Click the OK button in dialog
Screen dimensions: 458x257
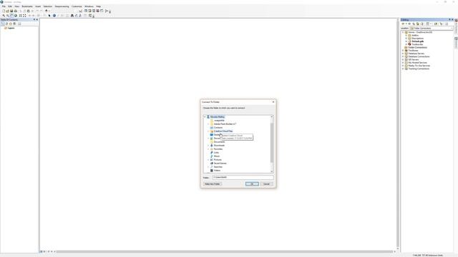point(252,184)
